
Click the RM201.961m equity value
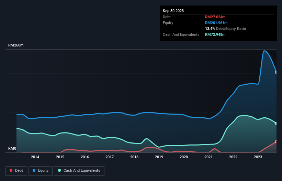tap(216, 23)
